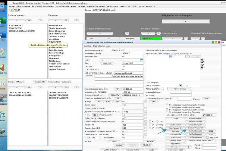Click the green '1 15/01/2022' avenant cell
Viewport: 226px width, 151px height.
click(x=151, y=39)
